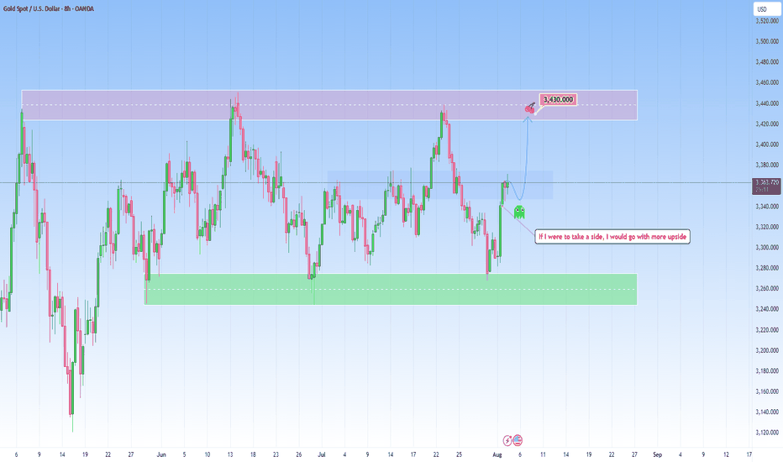The width and height of the screenshot is (783, 462).
Task: Click the 3,140.000 price axis label
Action: (767, 412)
